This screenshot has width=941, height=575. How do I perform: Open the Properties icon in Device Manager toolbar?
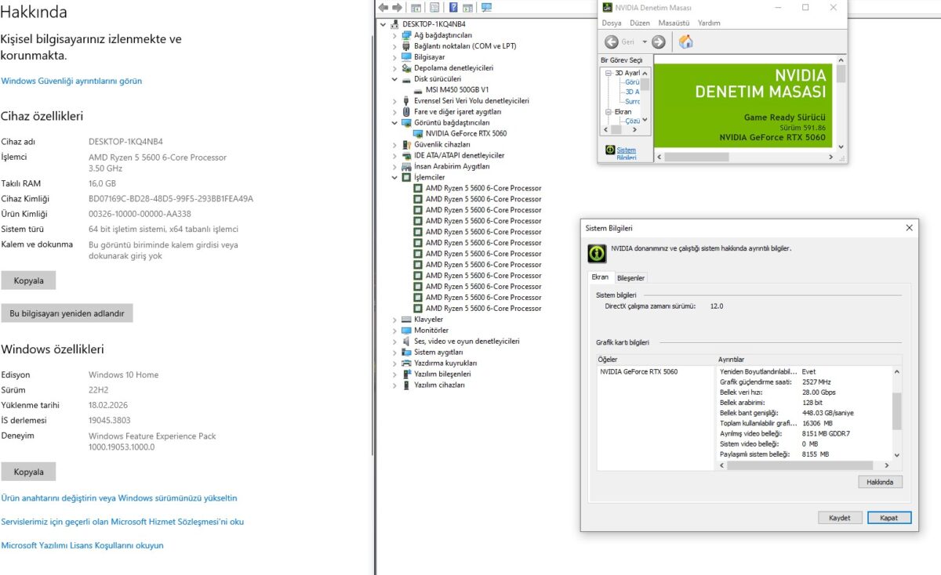[x=434, y=7]
